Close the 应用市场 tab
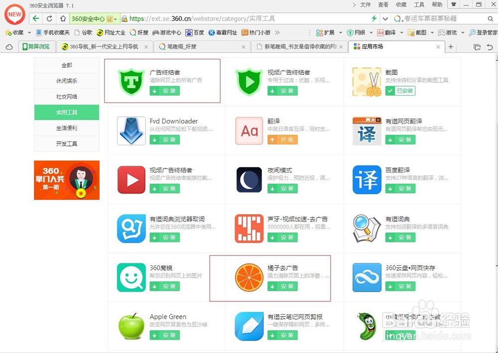498x353 pixels. pyautogui.click(x=438, y=47)
